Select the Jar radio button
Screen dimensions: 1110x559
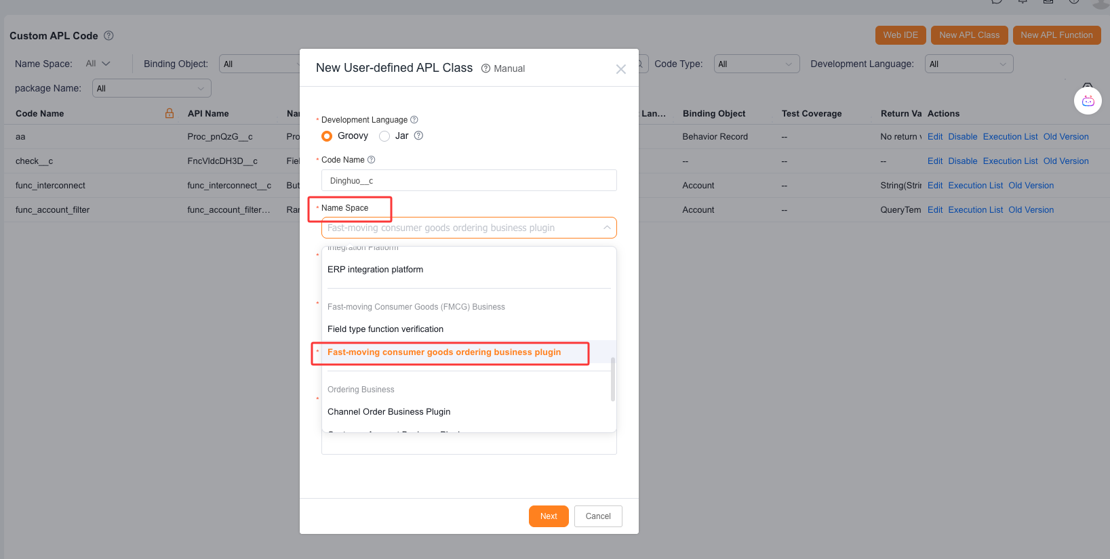[384, 136]
